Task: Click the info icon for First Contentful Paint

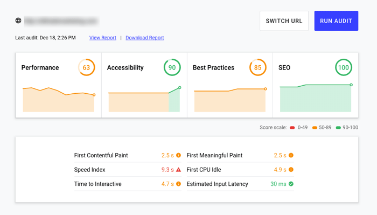Action: tap(178, 155)
